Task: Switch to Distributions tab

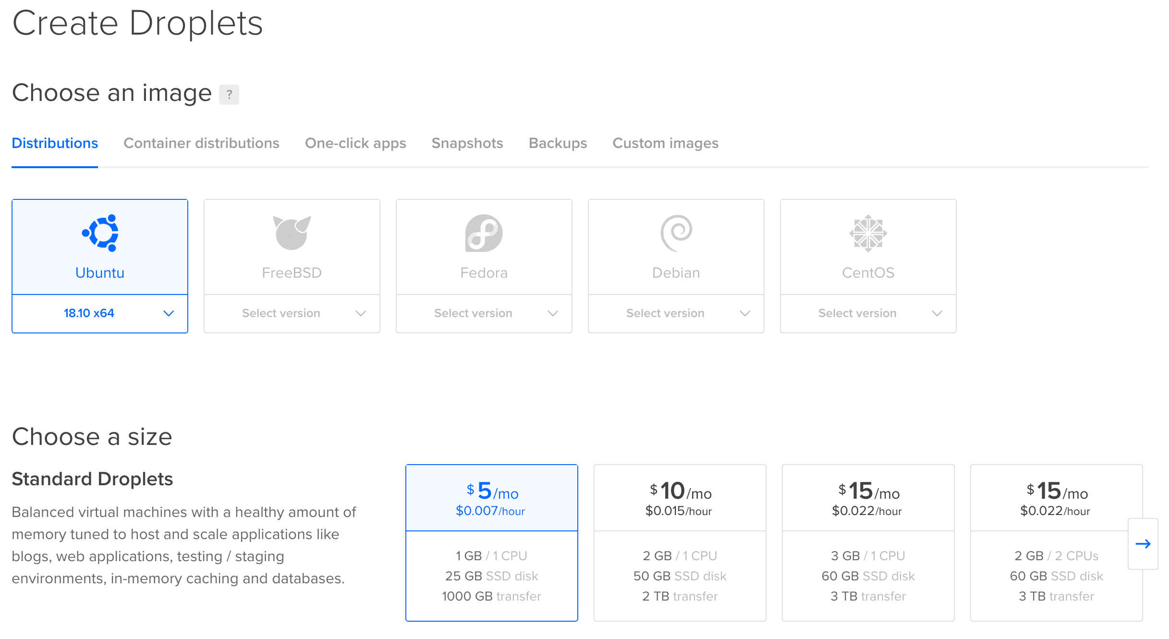Action: coord(55,143)
